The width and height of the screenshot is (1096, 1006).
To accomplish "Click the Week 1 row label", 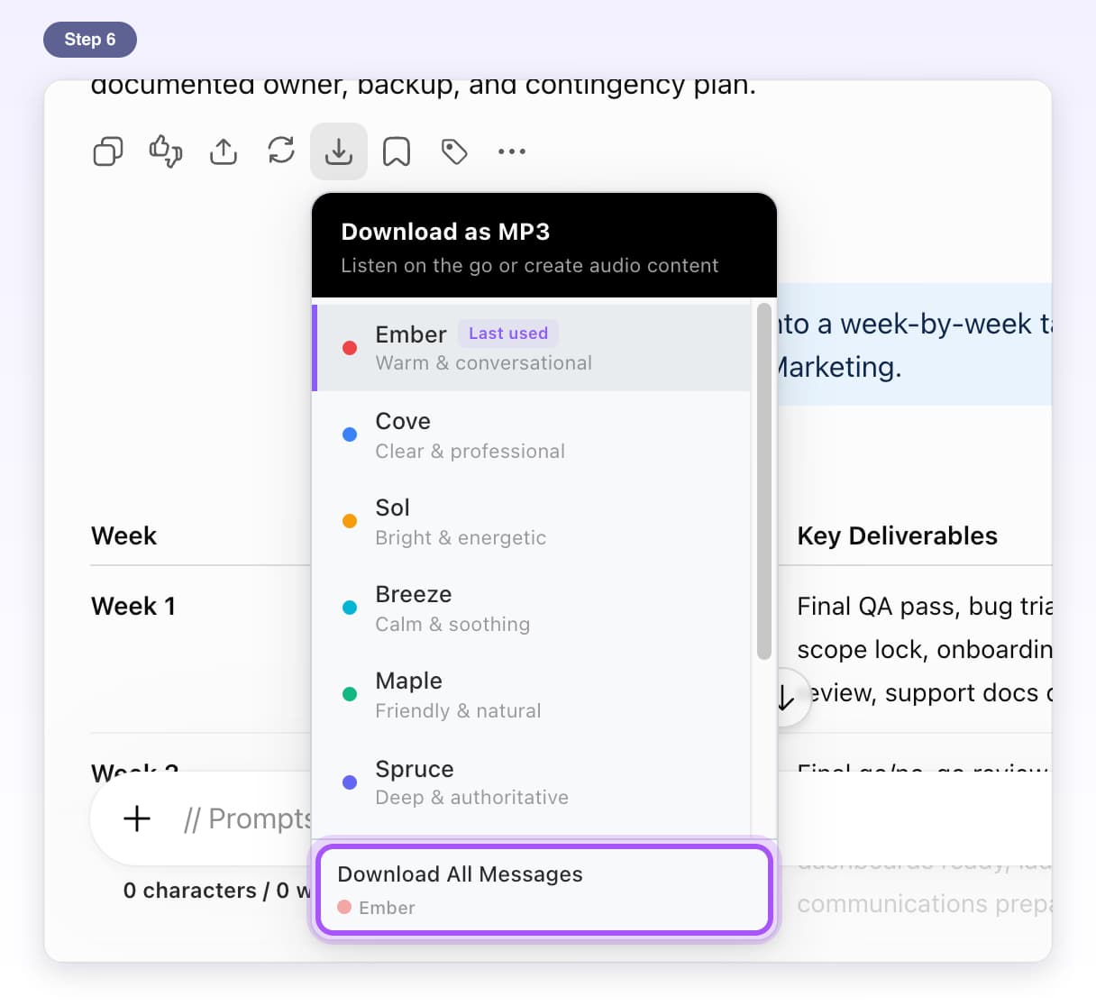I will click(133, 606).
